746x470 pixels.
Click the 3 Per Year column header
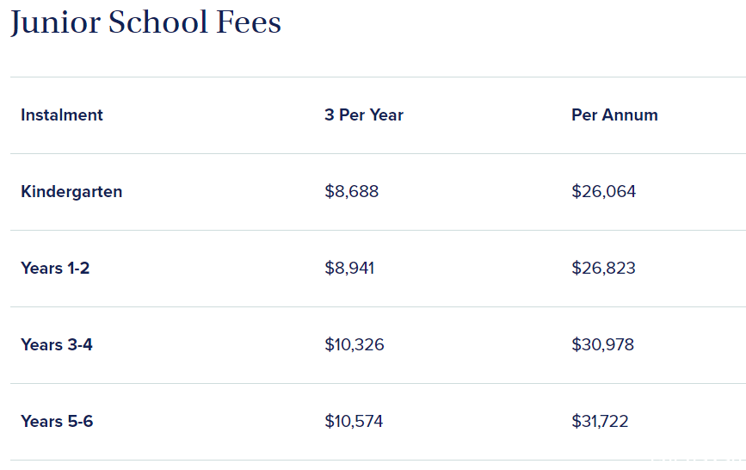point(364,114)
